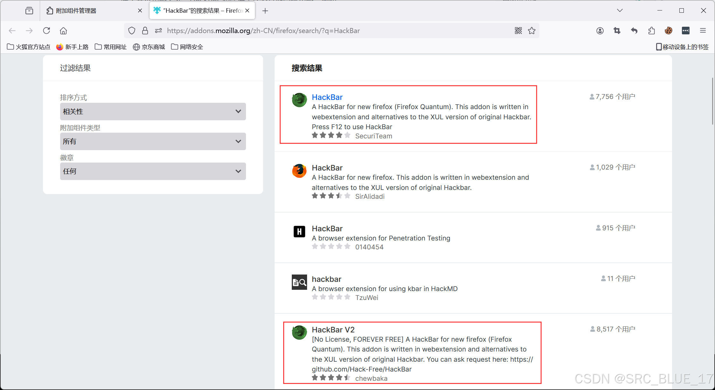This screenshot has width=715, height=390.
Task: Open 移动设备上的书签 bookmarks
Action: pos(682,47)
